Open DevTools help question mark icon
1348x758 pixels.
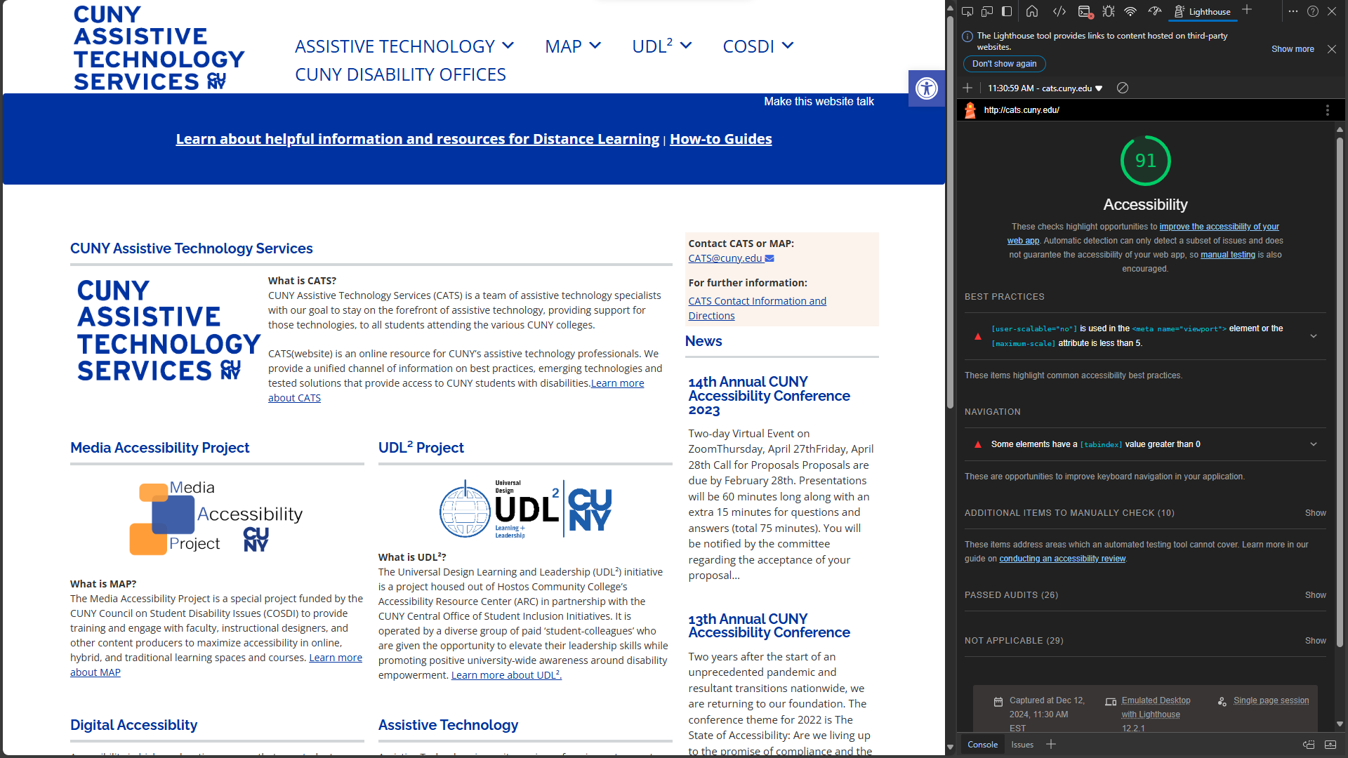coord(1313,11)
